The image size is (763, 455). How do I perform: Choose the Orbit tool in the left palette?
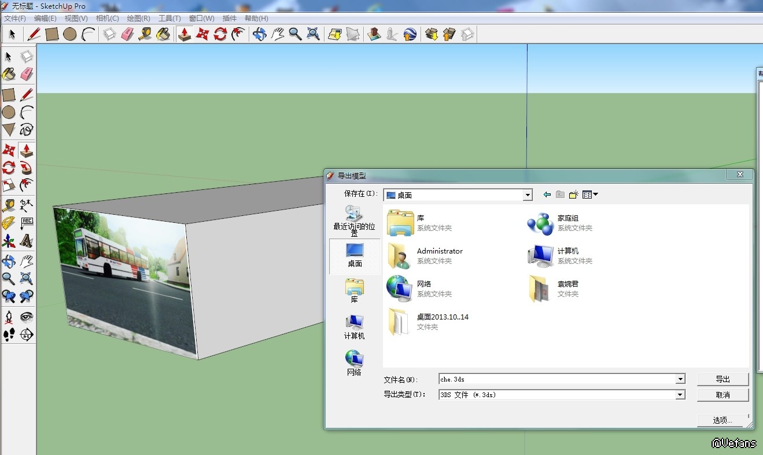pos(9,261)
